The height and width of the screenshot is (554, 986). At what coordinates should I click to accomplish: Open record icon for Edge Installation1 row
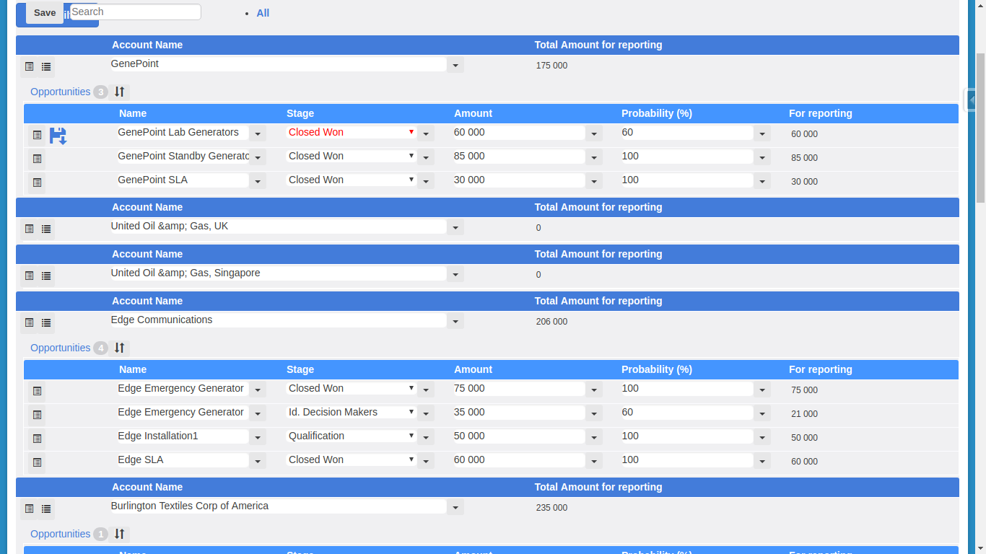[x=38, y=439]
